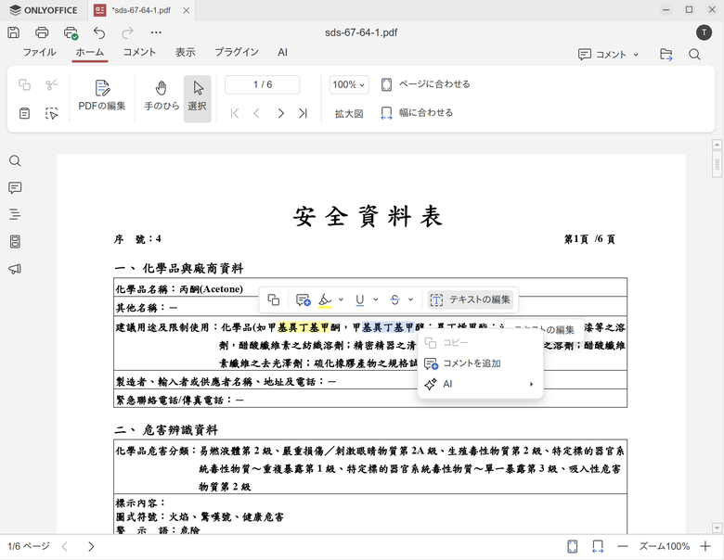Expand the underline color dropdown arrow
724x560 pixels.
pyautogui.click(x=376, y=299)
